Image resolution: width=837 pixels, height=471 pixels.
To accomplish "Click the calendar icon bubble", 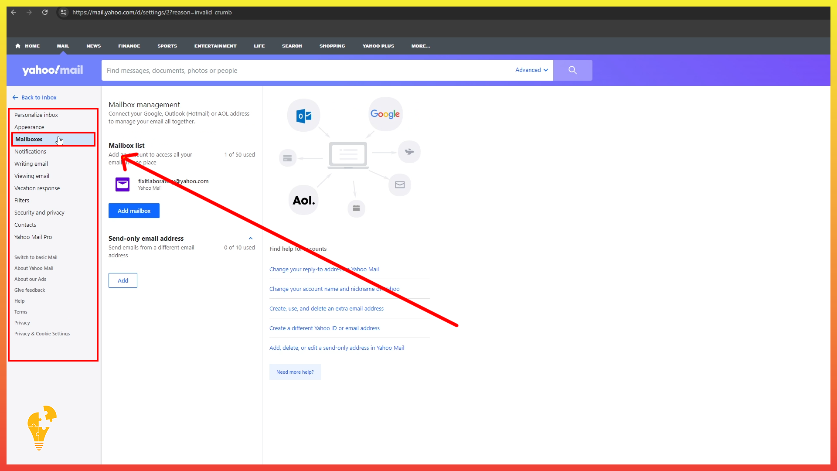I will pos(356,208).
